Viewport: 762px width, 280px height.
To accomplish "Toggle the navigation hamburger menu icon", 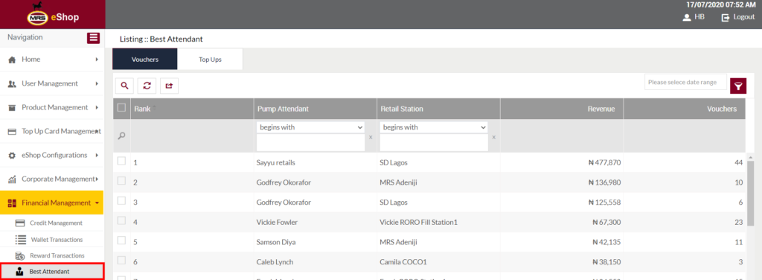I will 93,38.
